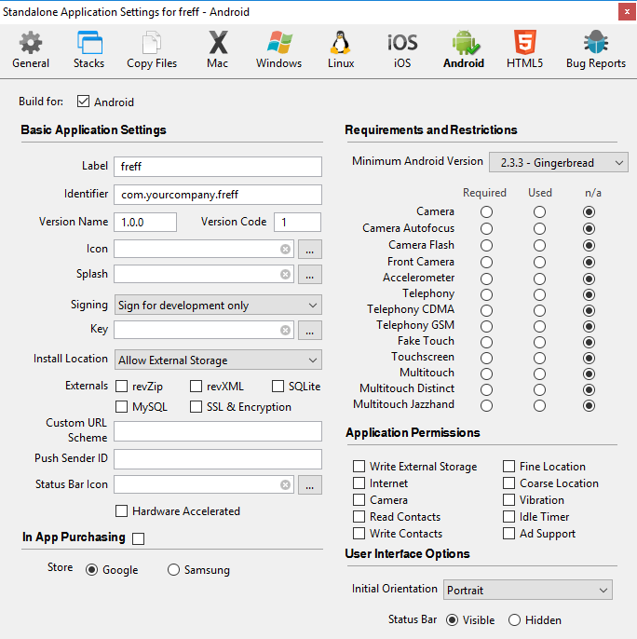Expand the Initial Orientation dropdown

[526, 591]
